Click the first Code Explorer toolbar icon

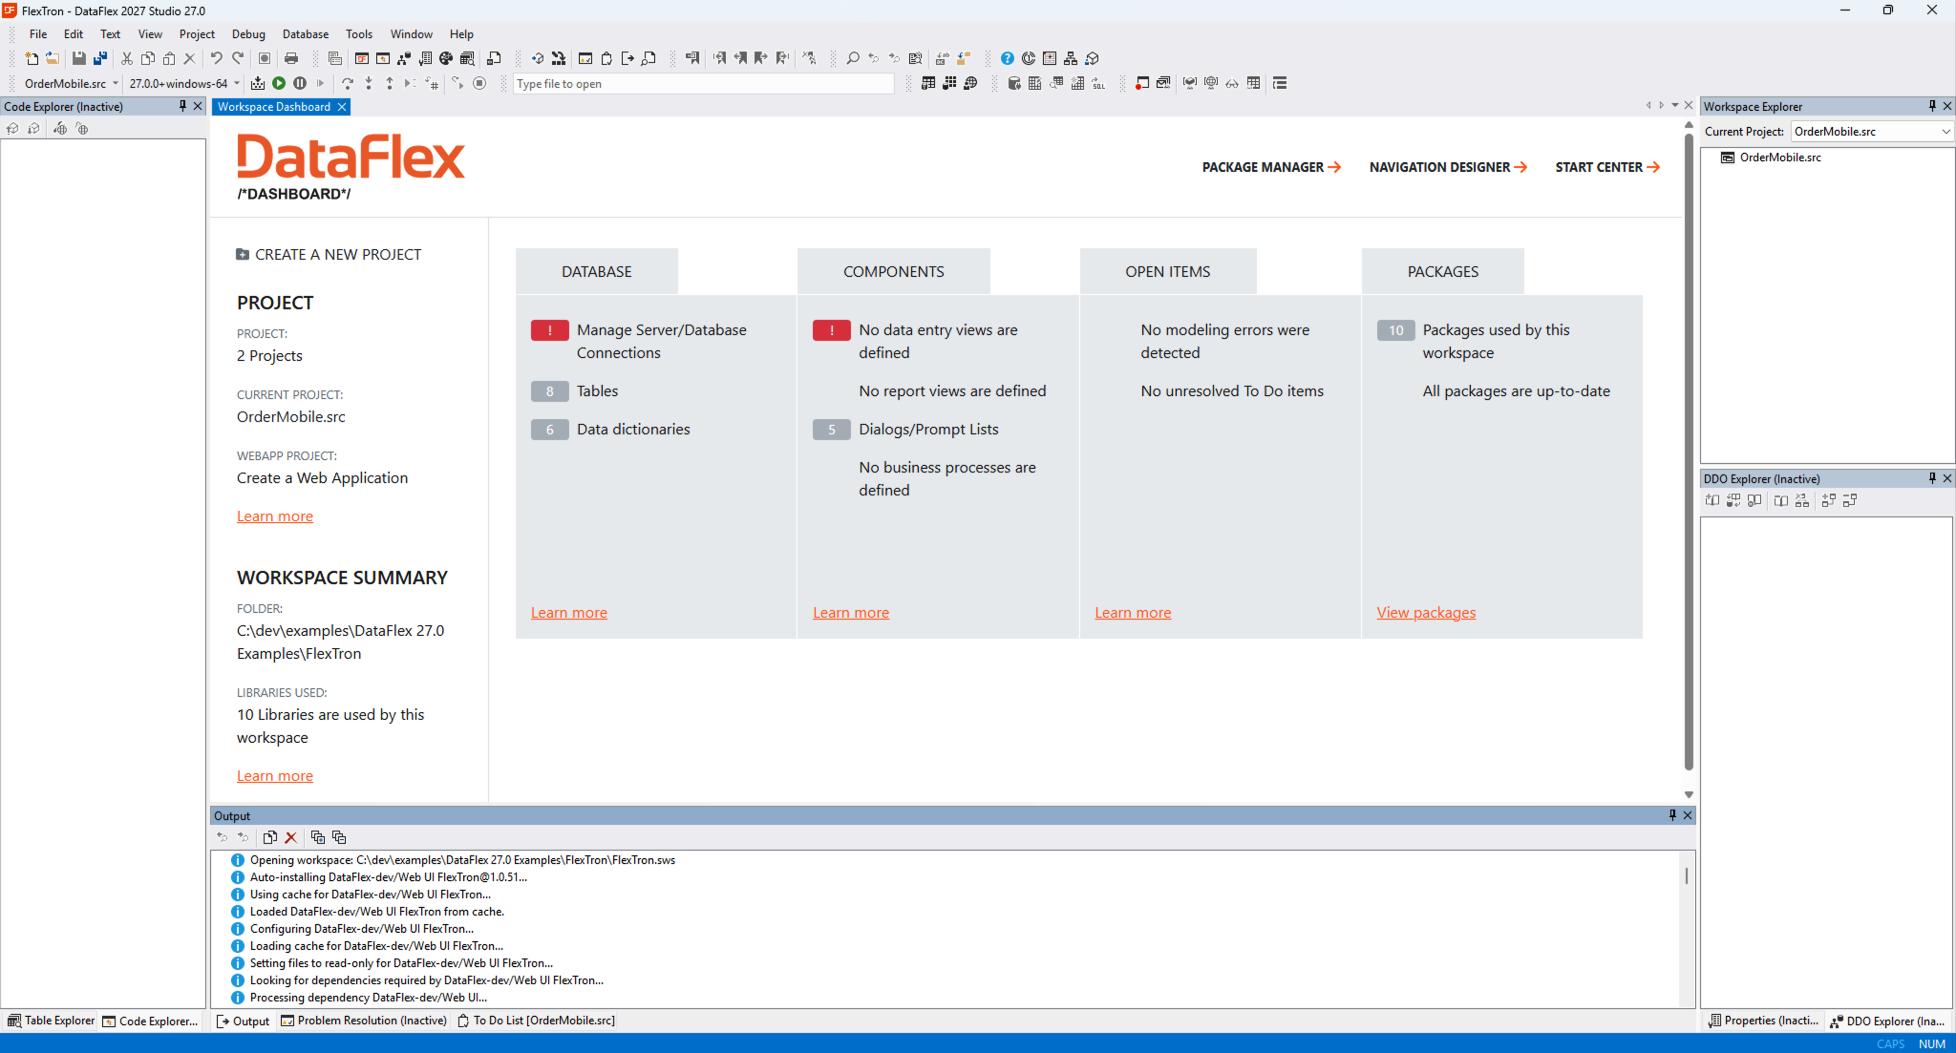(12, 129)
